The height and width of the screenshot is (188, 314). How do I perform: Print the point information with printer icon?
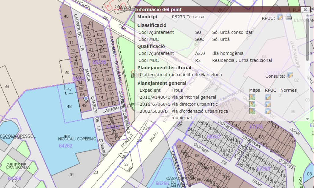pos(289,17)
